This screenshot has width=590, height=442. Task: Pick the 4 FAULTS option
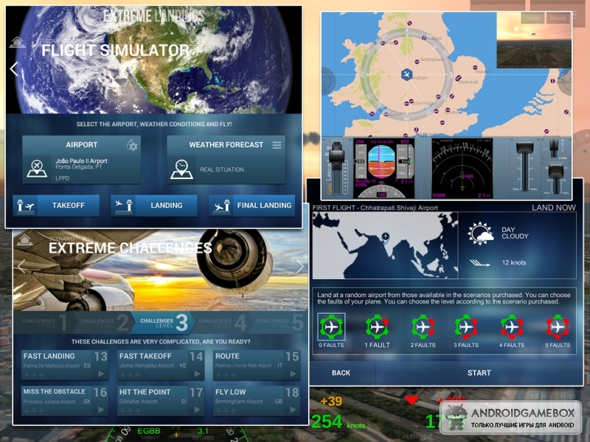pyautogui.click(x=512, y=331)
